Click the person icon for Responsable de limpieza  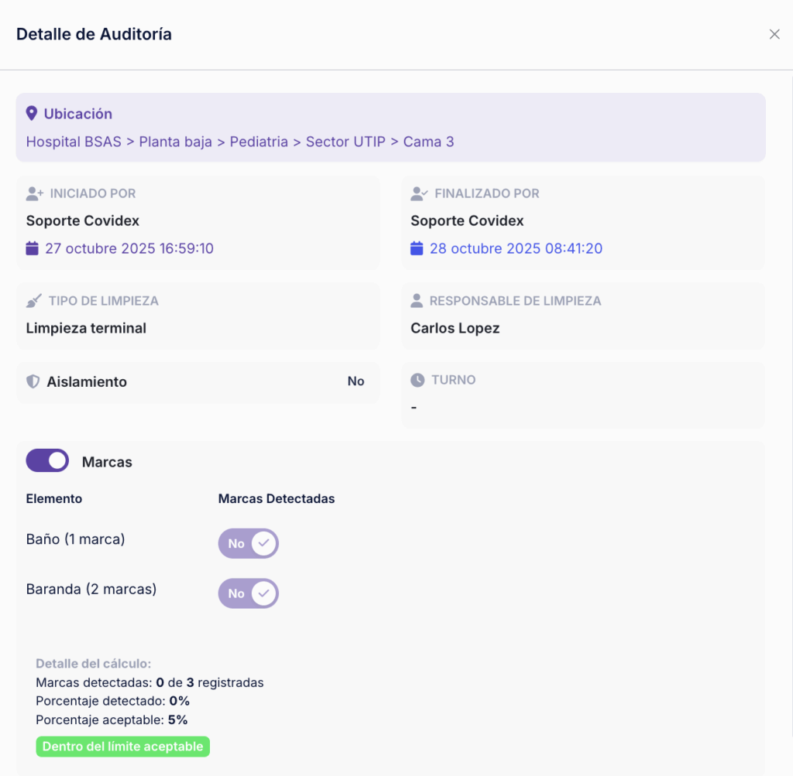(x=417, y=301)
